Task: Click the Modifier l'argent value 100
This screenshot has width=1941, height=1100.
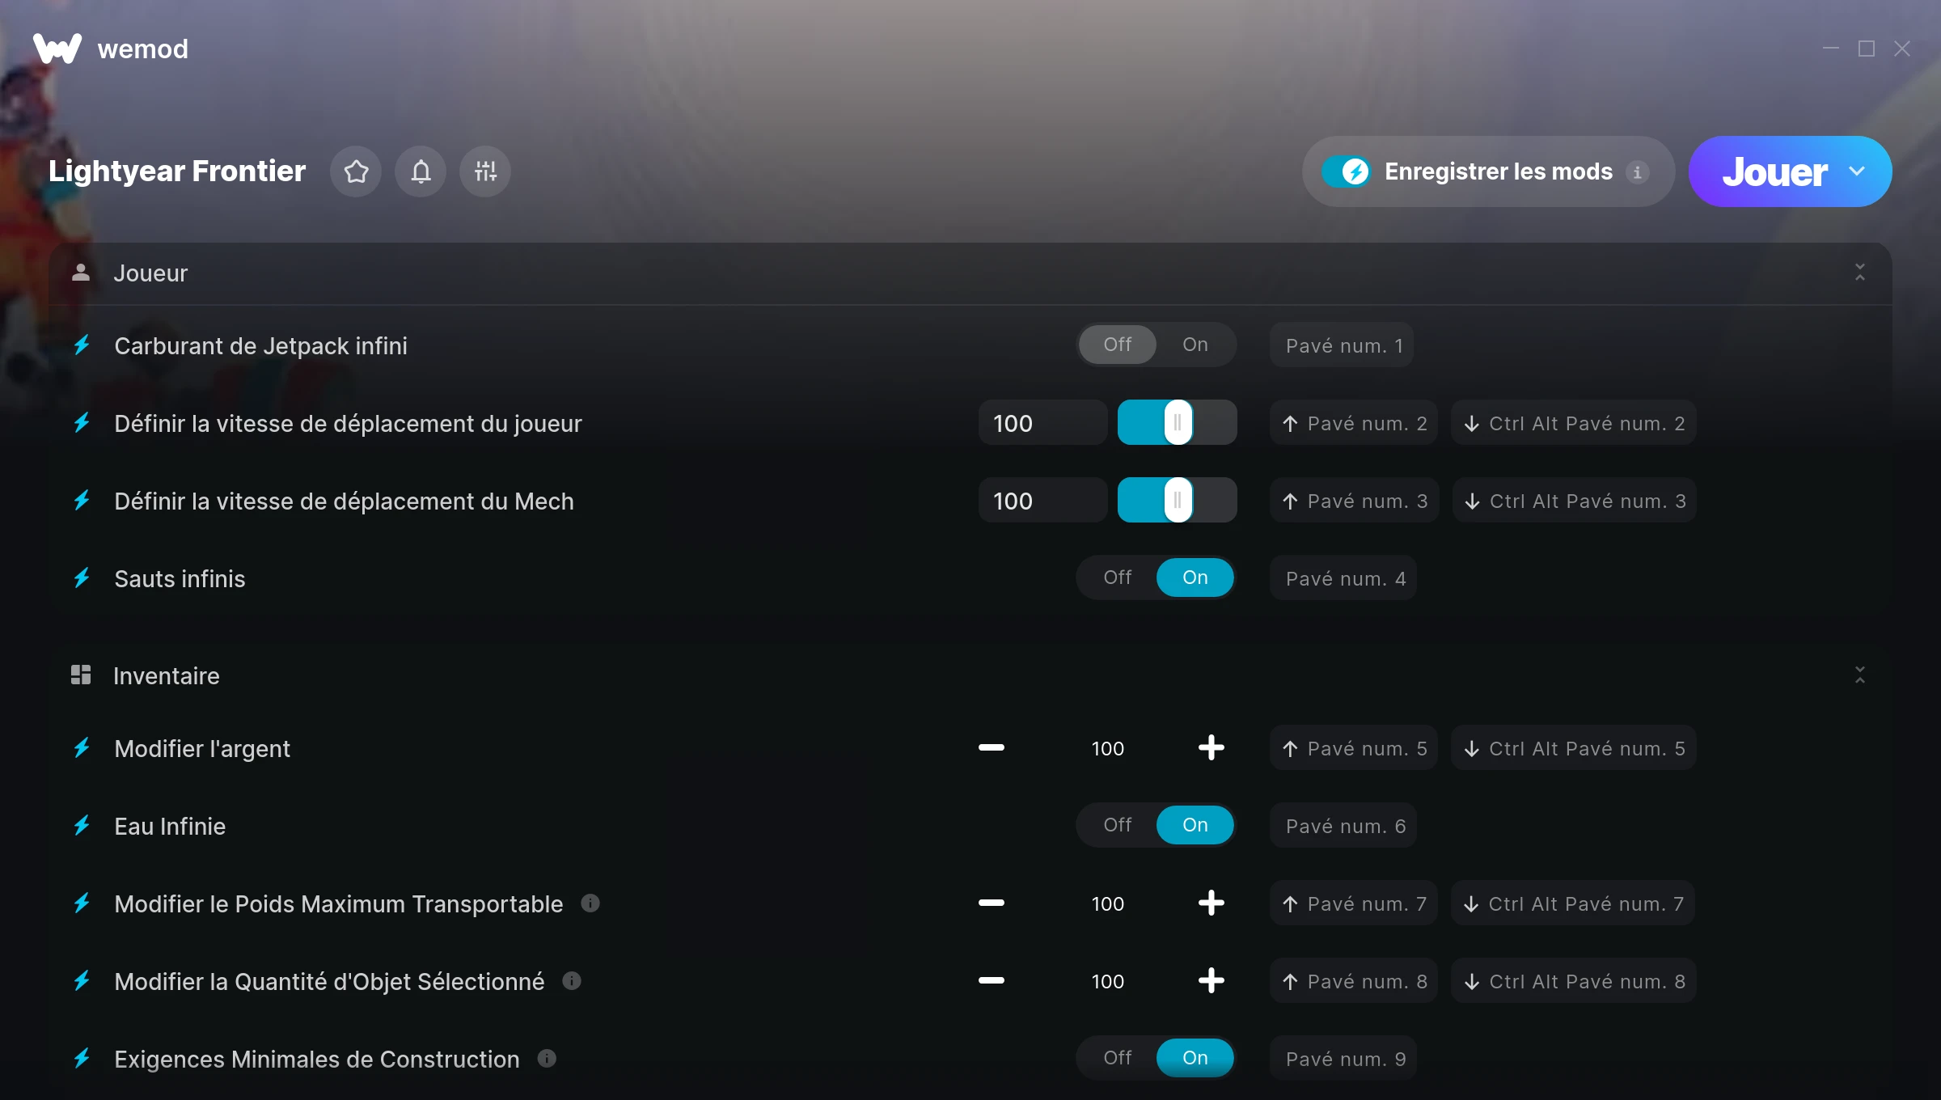Action: coord(1108,748)
